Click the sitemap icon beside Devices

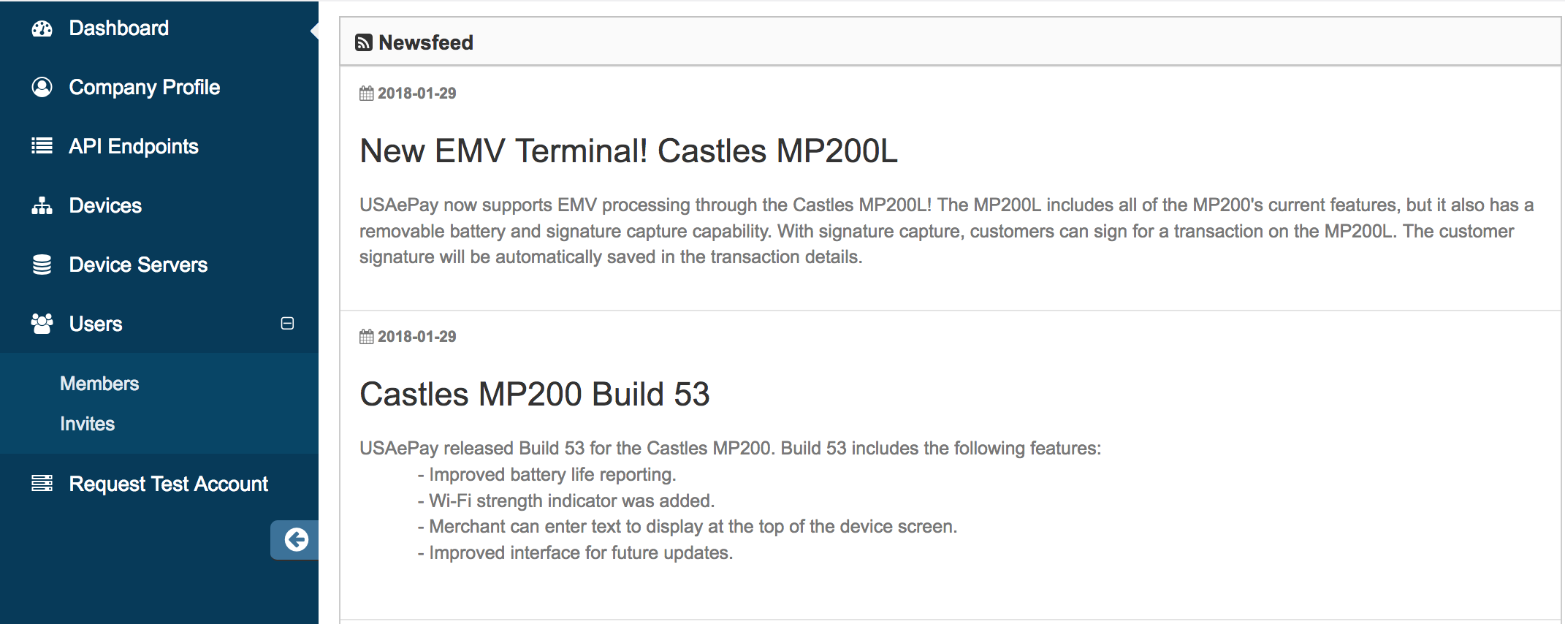pos(42,206)
